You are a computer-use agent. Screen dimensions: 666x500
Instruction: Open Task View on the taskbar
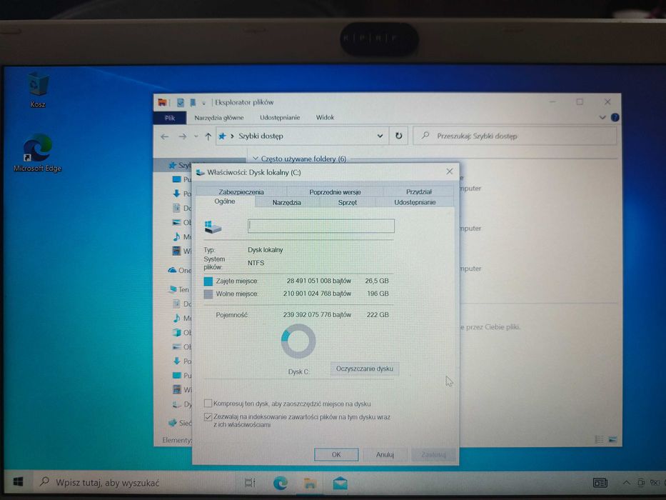coord(250,483)
